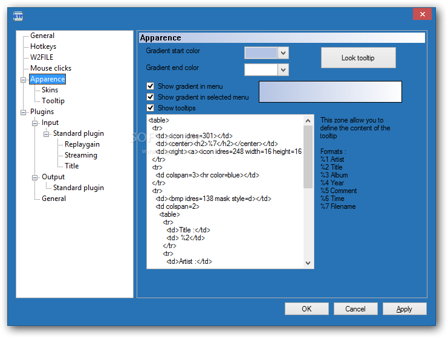
Task: Select Standard plugin under Output
Action: tap(78, 187)
